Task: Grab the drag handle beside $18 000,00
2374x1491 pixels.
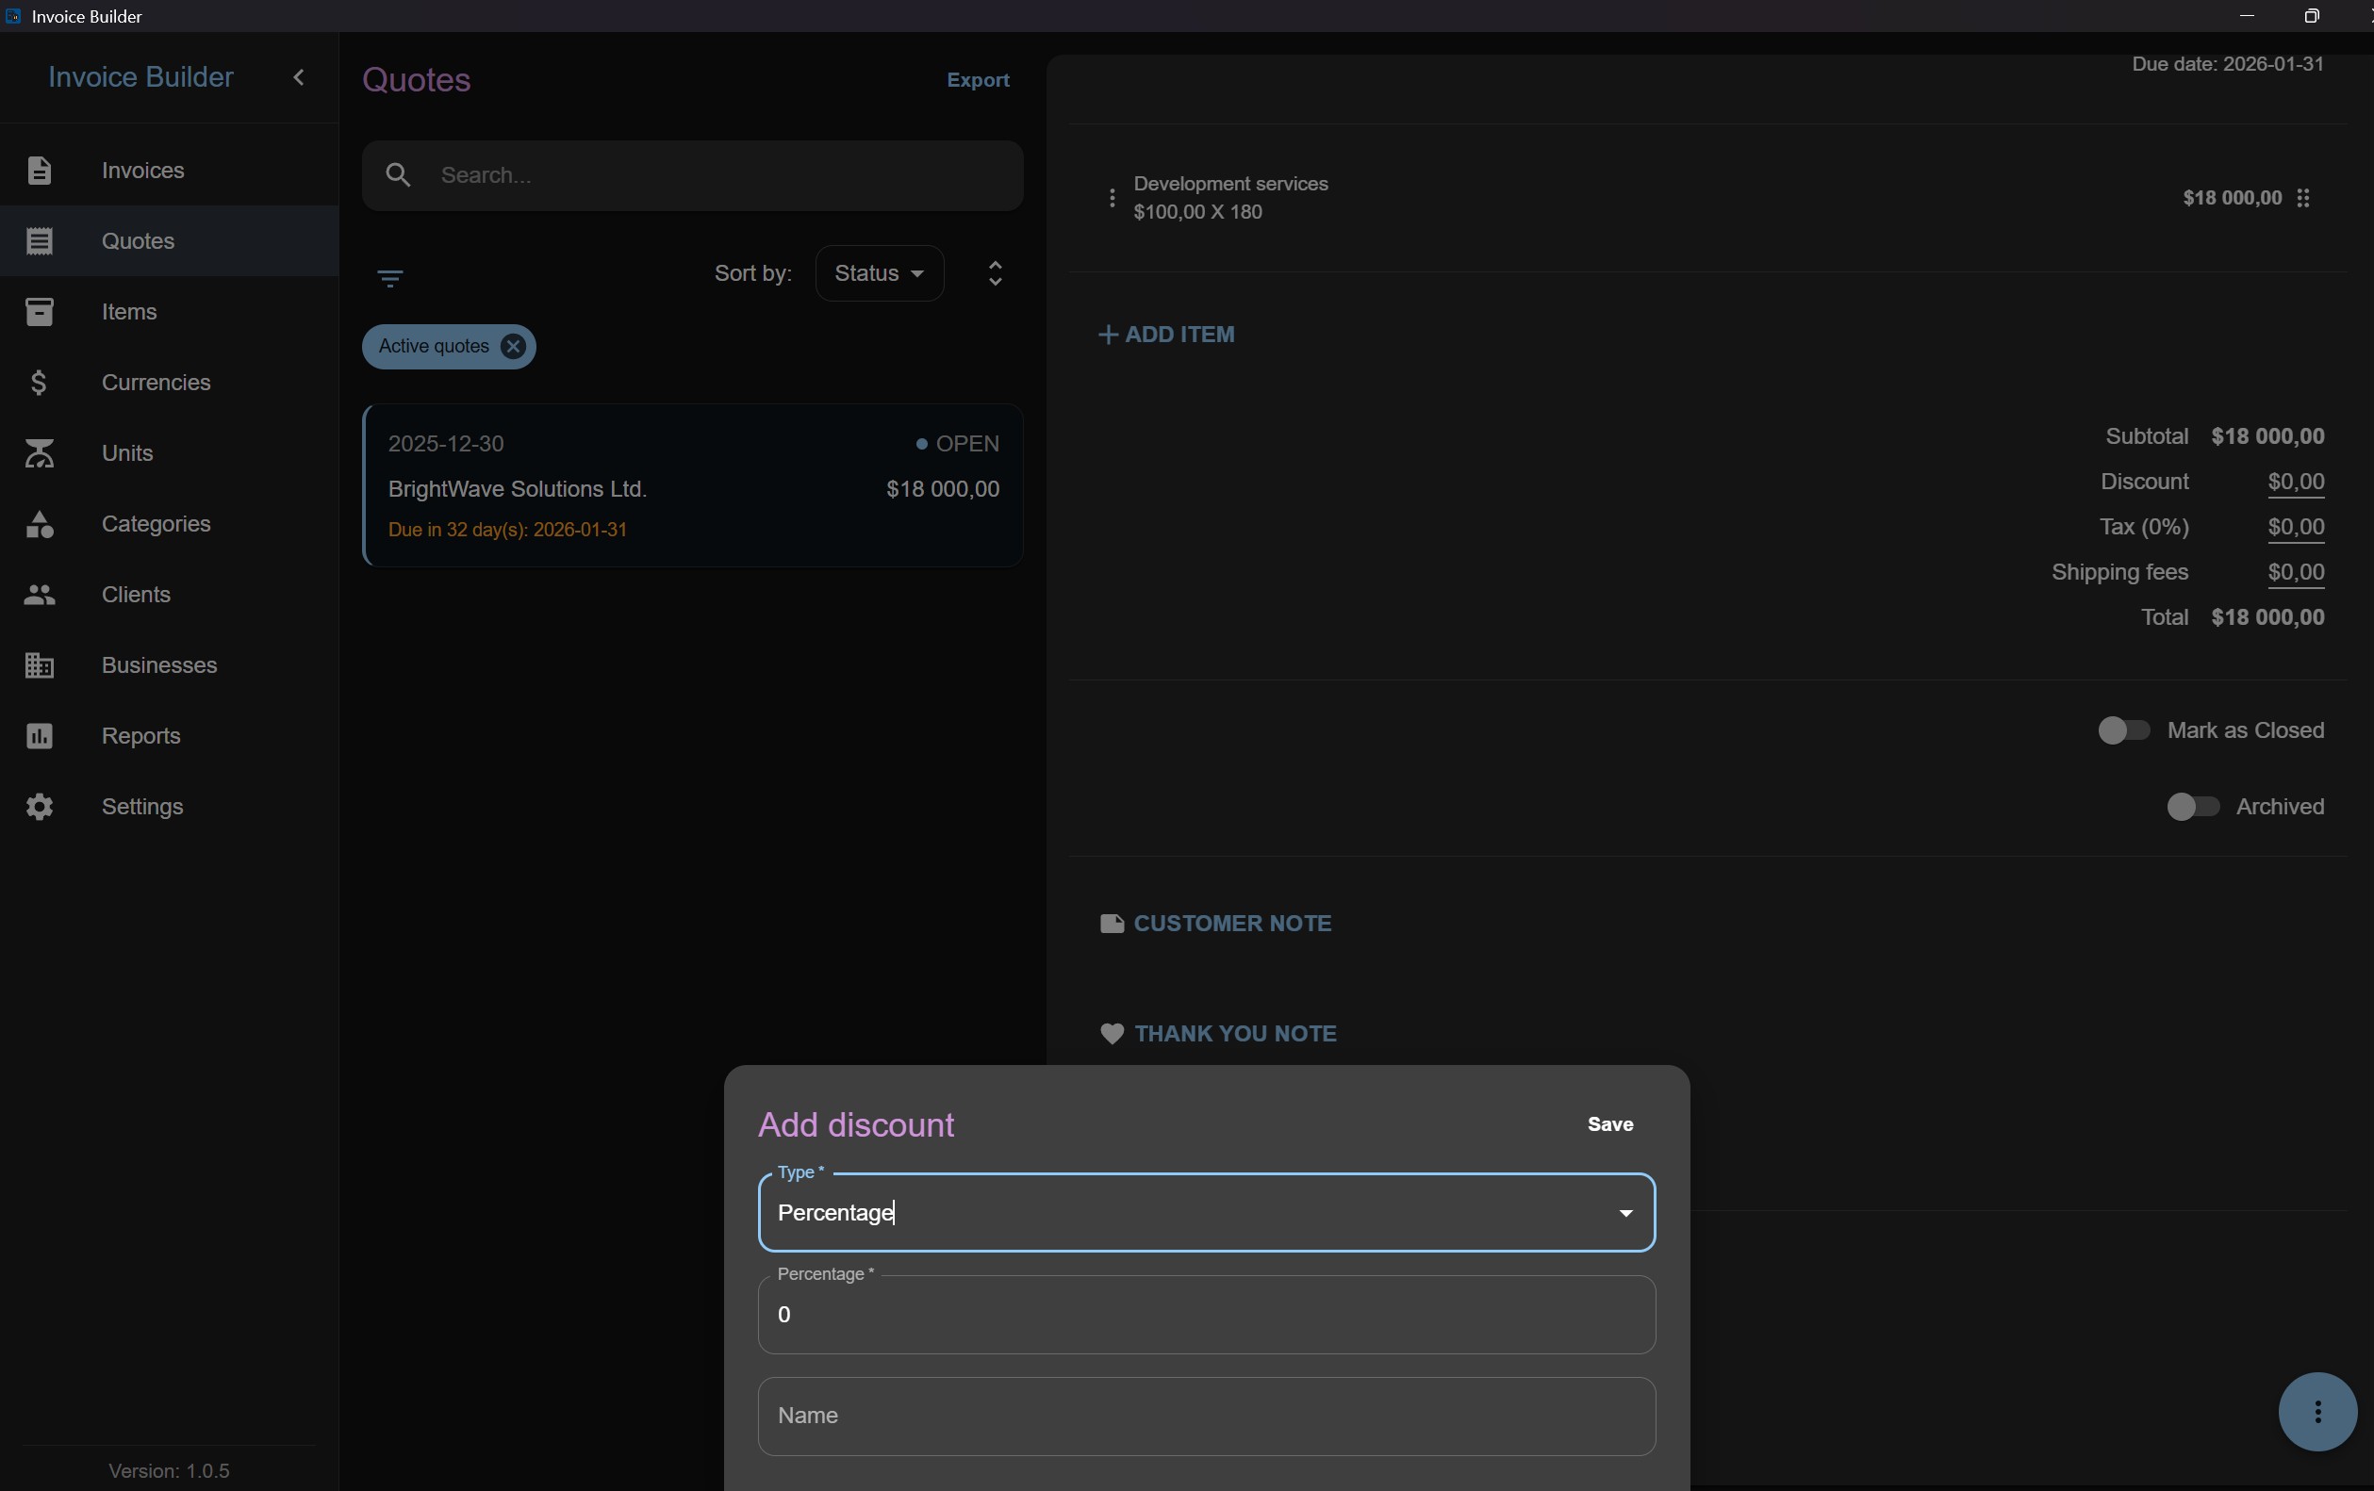Action: pyautogui.click(x=2303, y=198)
